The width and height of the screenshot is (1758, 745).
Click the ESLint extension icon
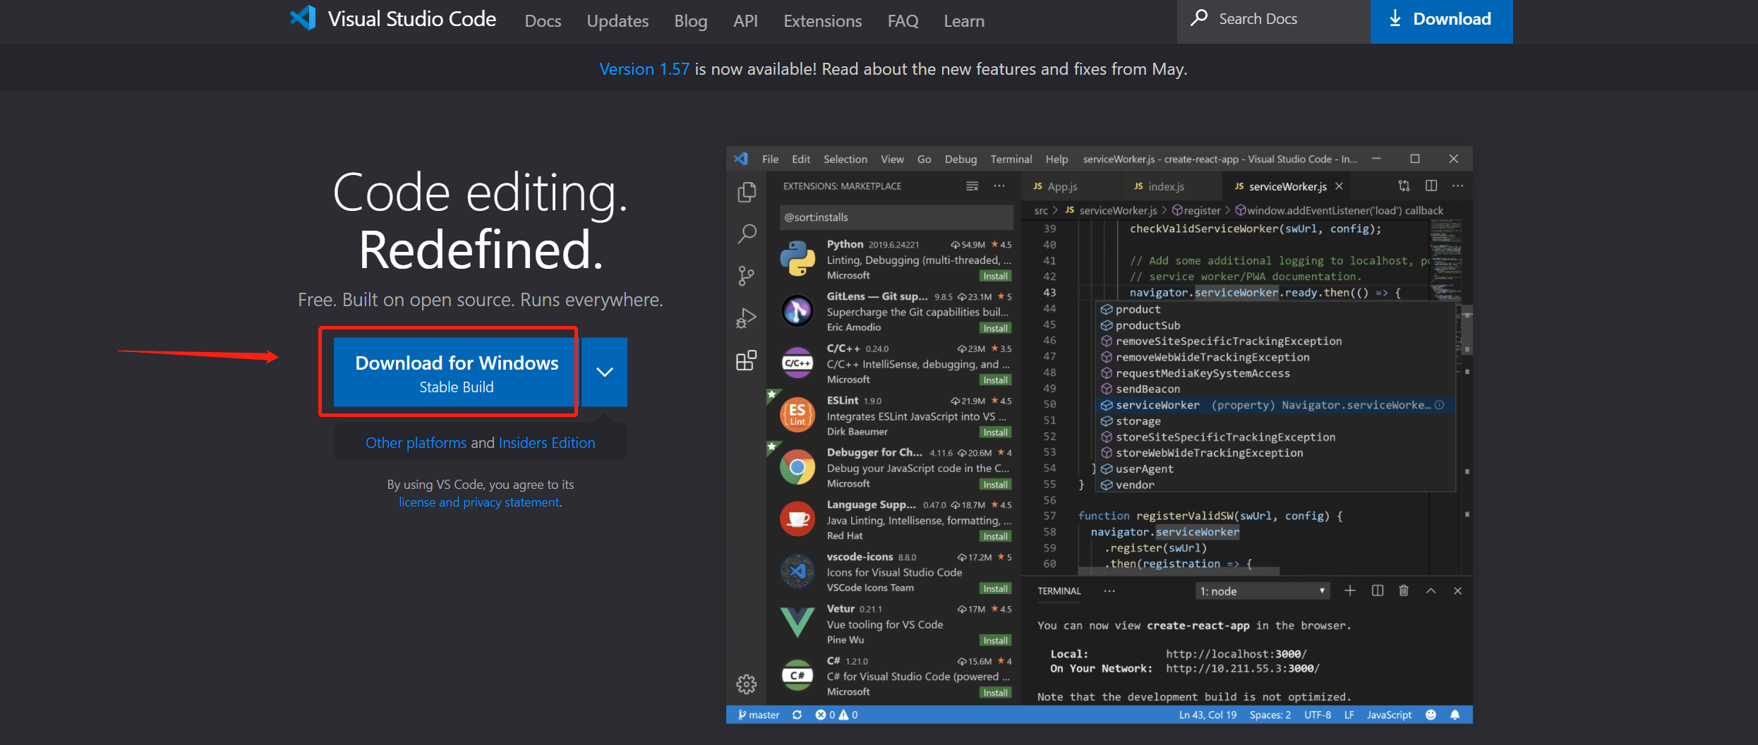[x=797, y=415]
